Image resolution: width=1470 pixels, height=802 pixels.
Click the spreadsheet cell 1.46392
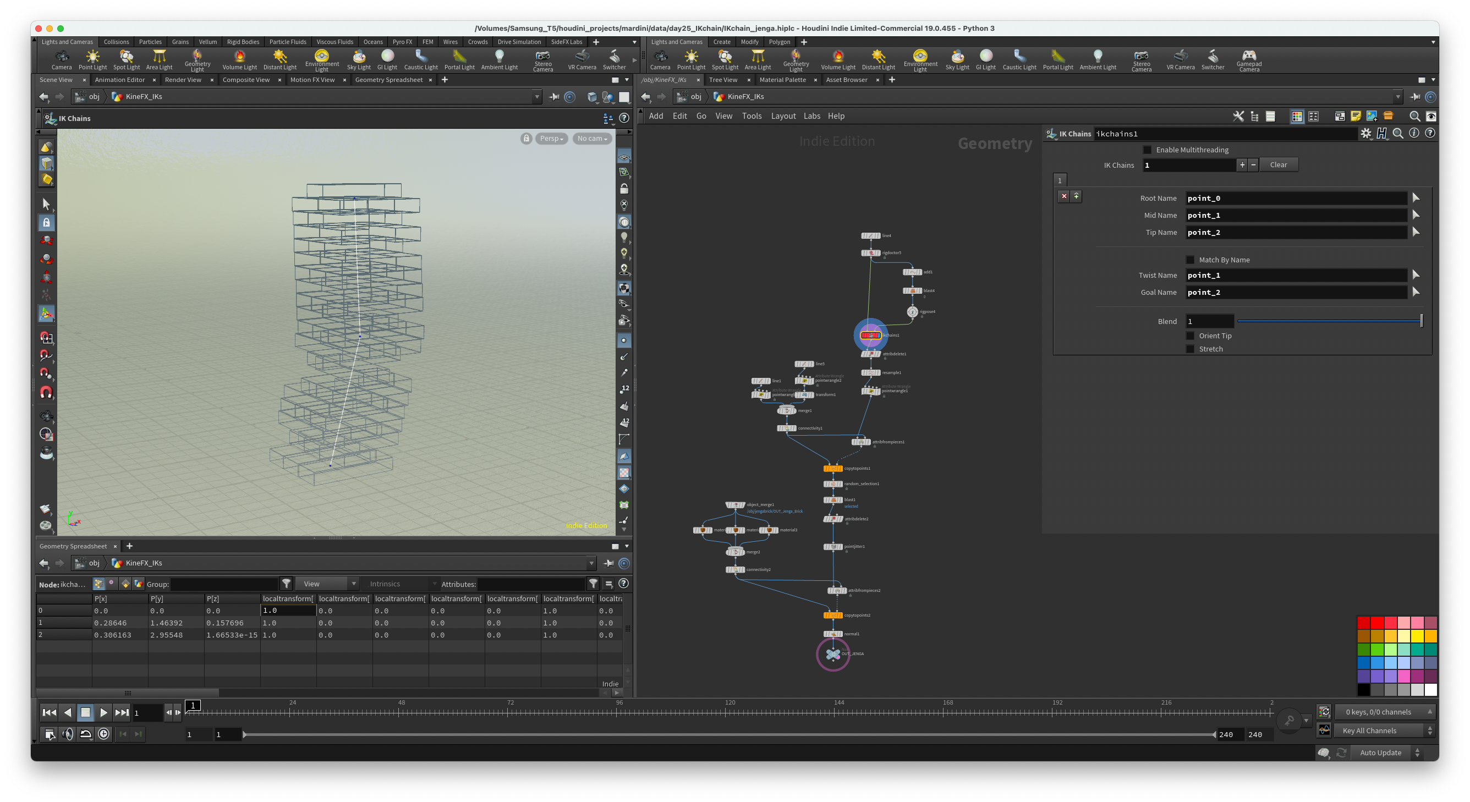pos(175,623)
